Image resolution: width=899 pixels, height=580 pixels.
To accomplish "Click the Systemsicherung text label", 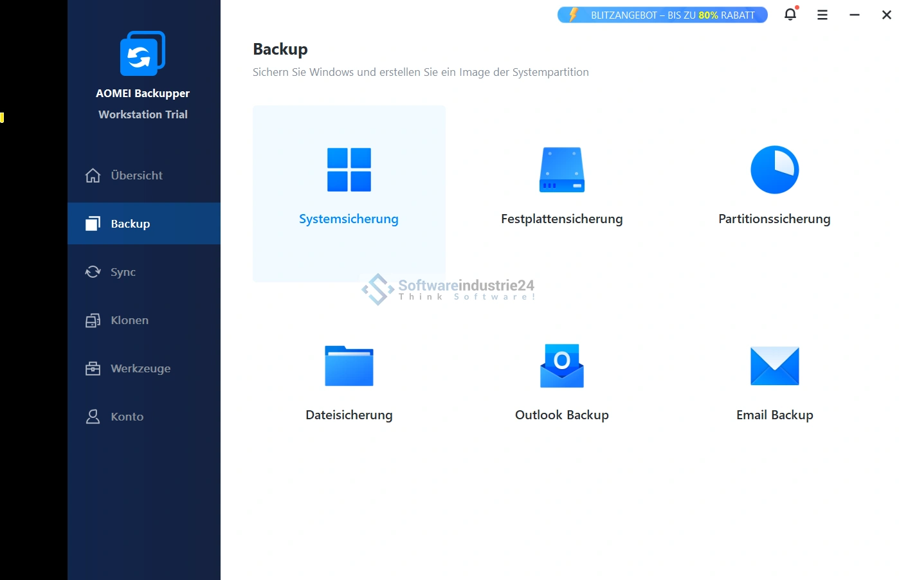I will (349, 219).
